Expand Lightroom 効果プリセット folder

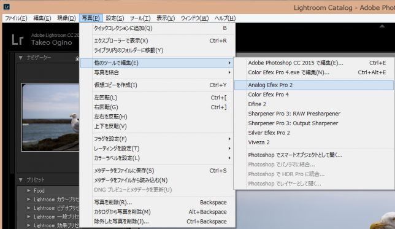(29, 225)
